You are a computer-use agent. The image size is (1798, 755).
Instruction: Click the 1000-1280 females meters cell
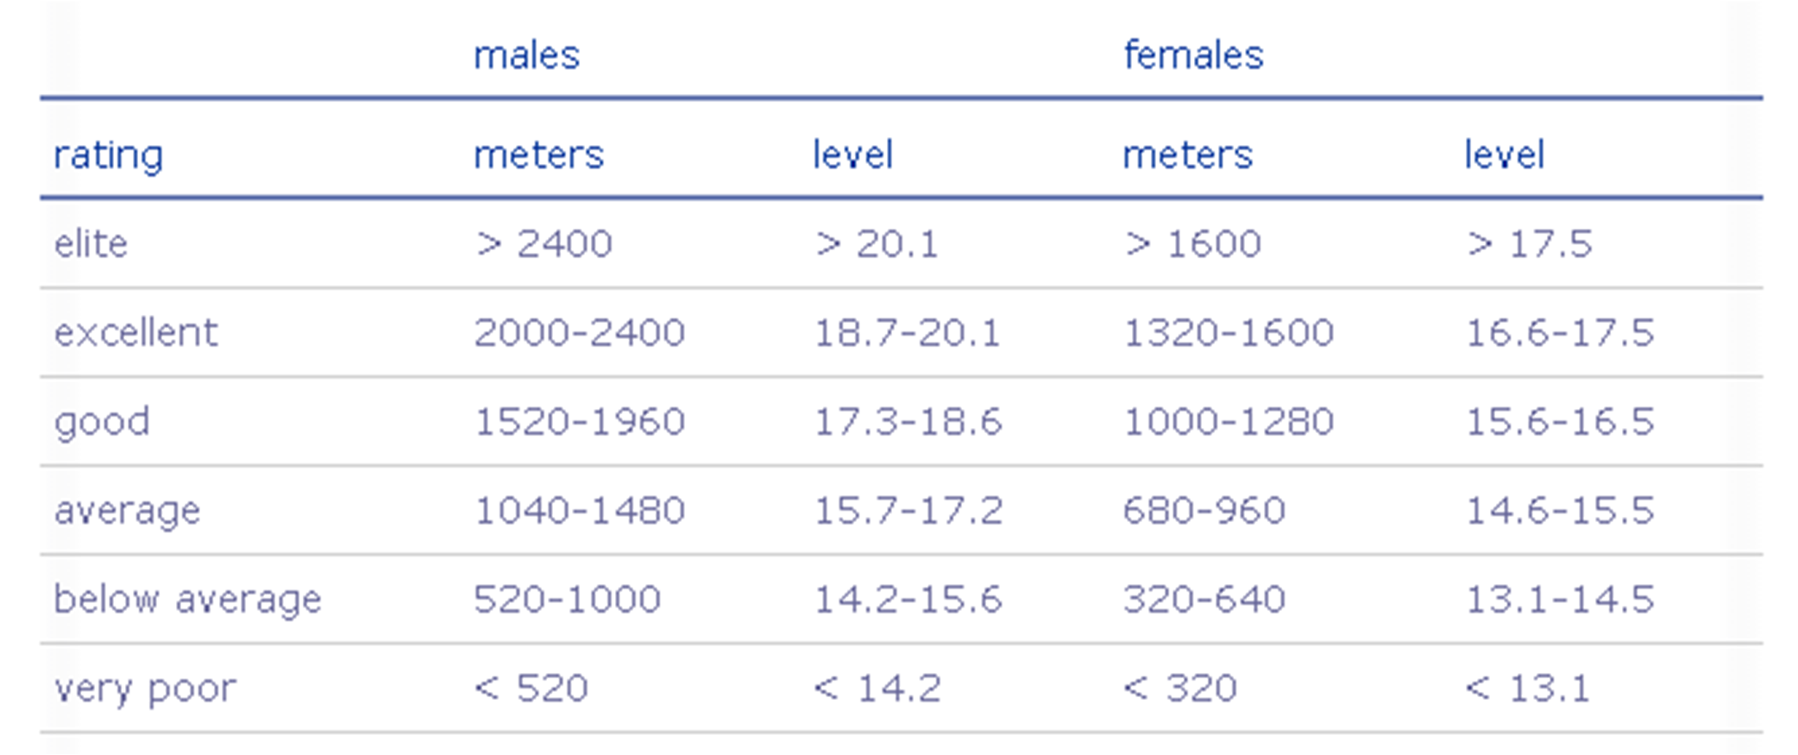tap(1228, 422)
